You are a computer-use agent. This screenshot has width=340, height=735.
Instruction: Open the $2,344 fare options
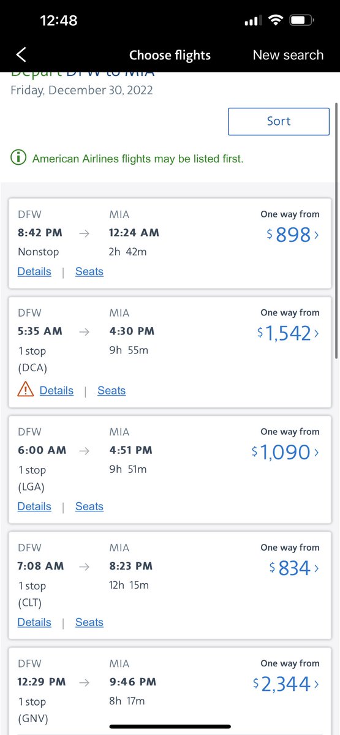click(x=286, y=684)
